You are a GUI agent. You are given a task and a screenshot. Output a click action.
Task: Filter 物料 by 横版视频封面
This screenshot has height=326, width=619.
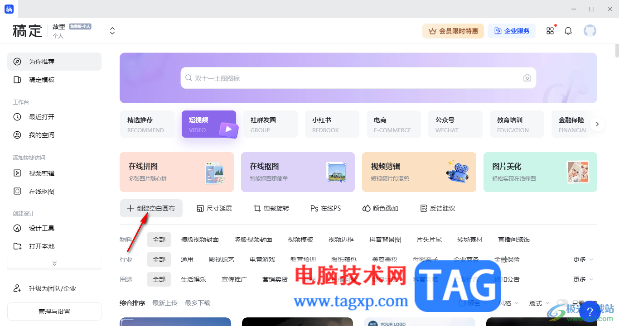200,240
